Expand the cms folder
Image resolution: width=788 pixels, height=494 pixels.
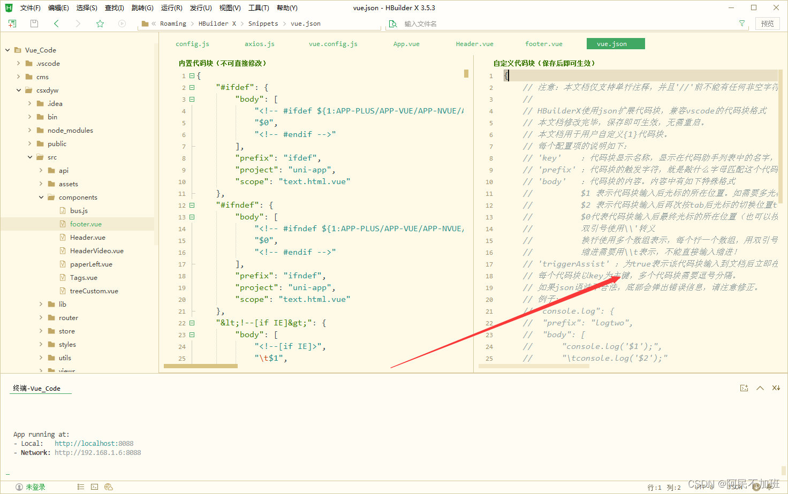point(19,77)
